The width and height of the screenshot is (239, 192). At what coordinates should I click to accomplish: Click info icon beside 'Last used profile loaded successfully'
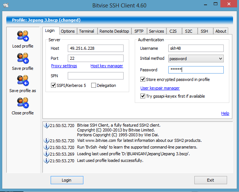point(46,161)
